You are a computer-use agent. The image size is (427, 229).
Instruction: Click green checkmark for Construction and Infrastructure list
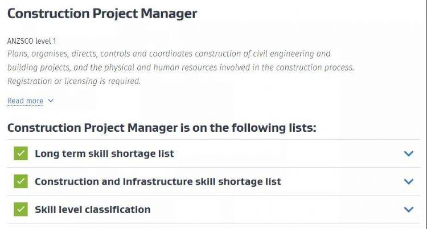20,181
